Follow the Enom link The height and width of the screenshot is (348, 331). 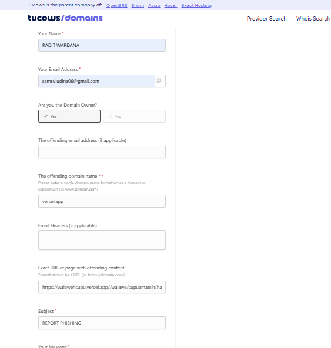pyautogui.click(x=138, y=5)
